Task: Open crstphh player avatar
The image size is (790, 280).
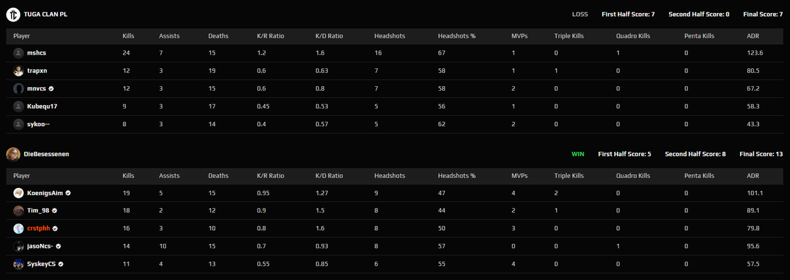Action: pyautogui.click(x=18, y=228)
